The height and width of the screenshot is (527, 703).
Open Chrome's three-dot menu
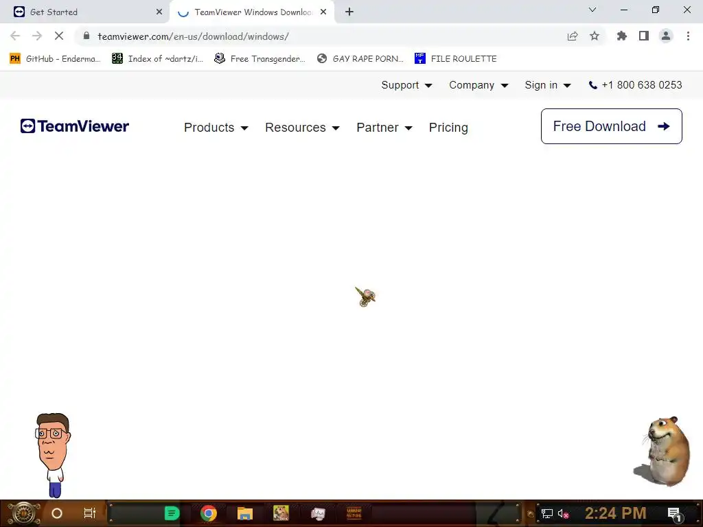(x=688, y=36)
